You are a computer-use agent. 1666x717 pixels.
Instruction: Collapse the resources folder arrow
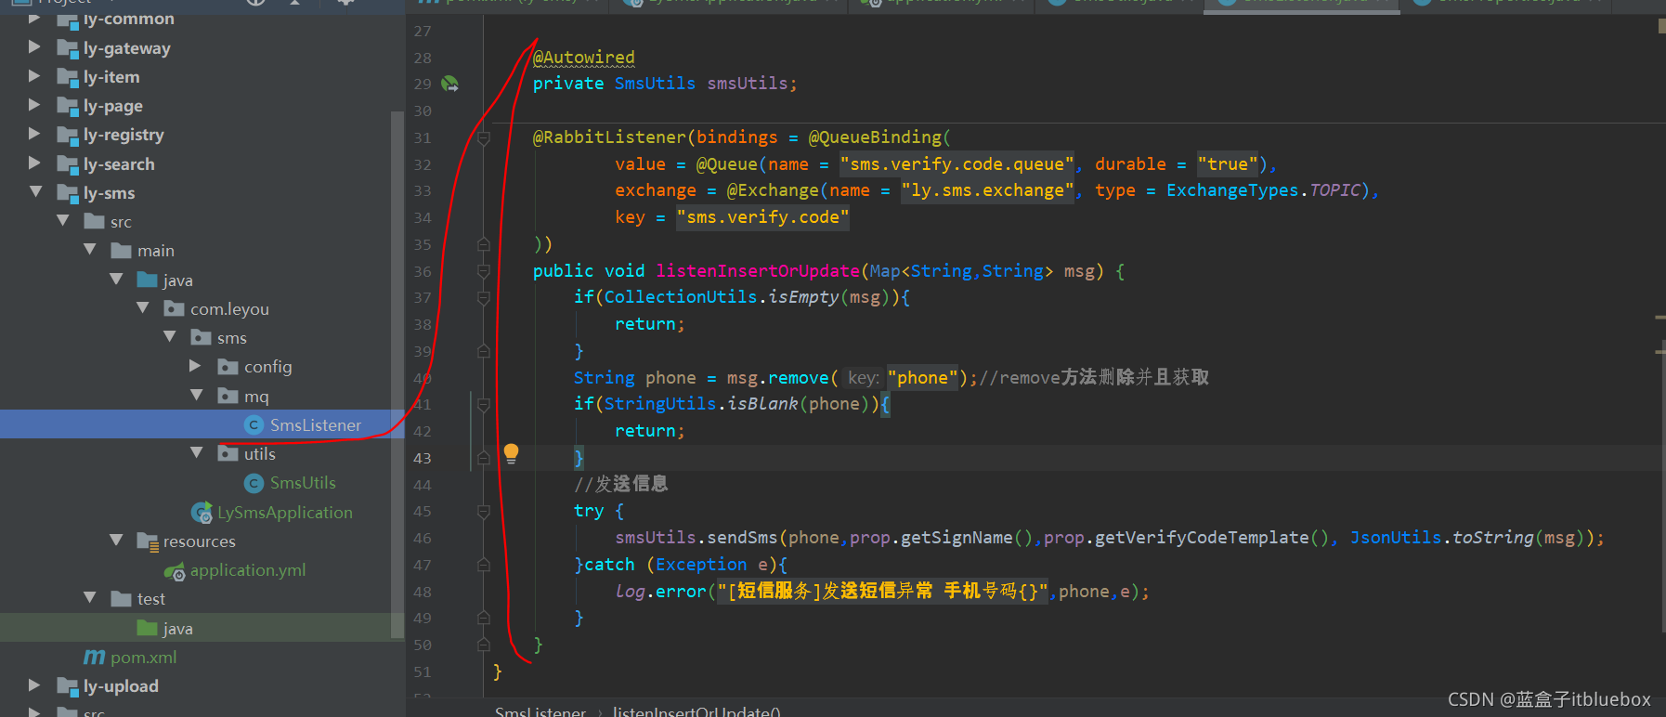pos(116,541)
